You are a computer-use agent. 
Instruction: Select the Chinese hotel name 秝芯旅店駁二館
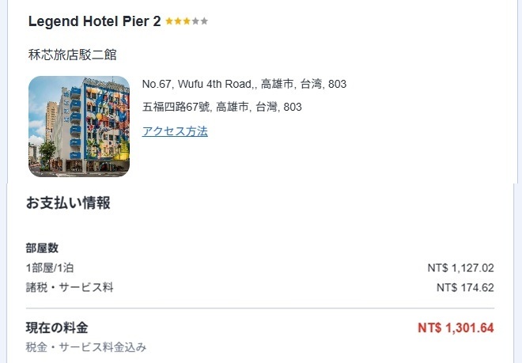click(x=72, y=55)
